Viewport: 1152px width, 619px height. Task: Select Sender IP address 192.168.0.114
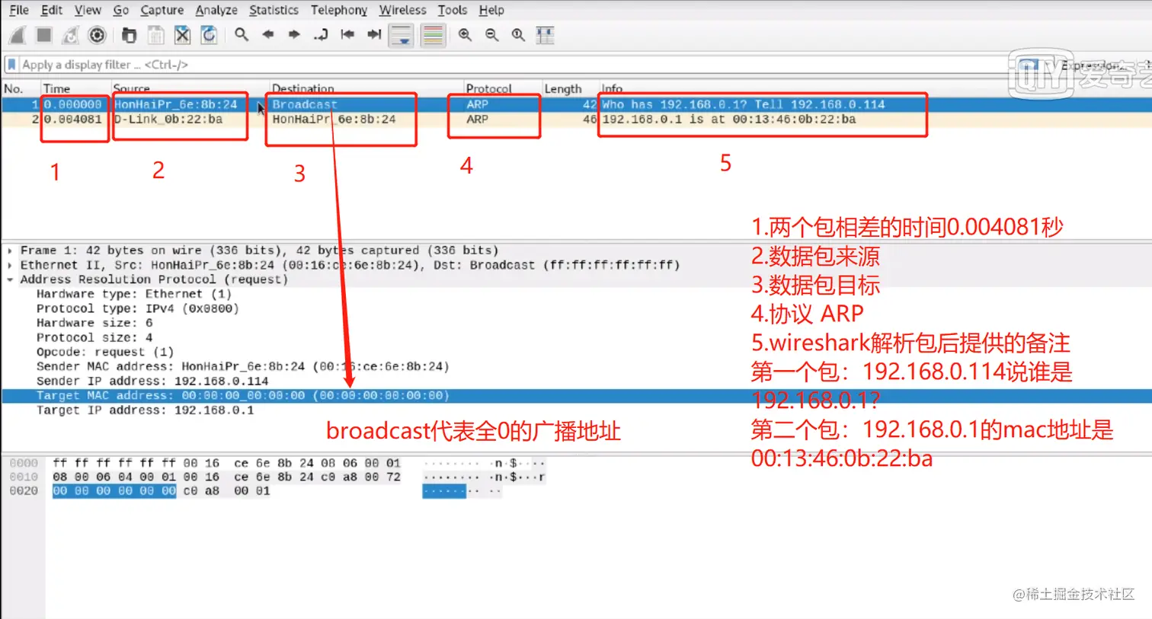[152, 381]
